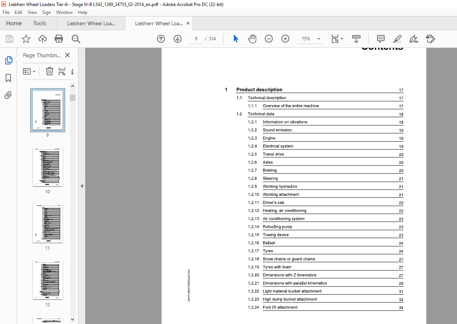Open the Redact/edit tool icon
Viewport: 457px width, 324px height.
click(430, 39)
